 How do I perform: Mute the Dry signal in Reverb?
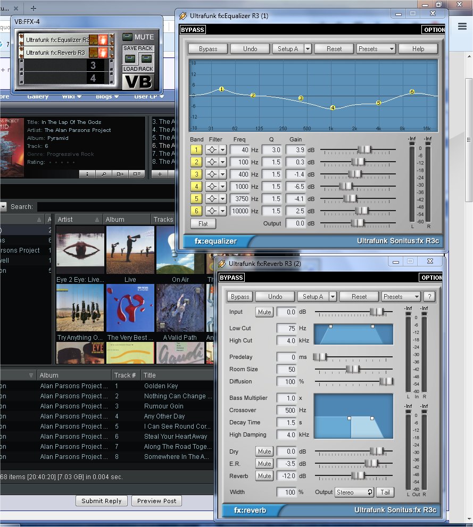264,451
